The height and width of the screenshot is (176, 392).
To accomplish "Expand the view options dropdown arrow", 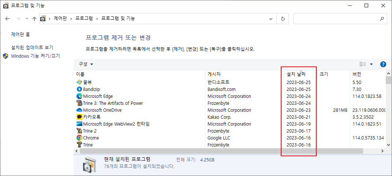I will [371, 64].
